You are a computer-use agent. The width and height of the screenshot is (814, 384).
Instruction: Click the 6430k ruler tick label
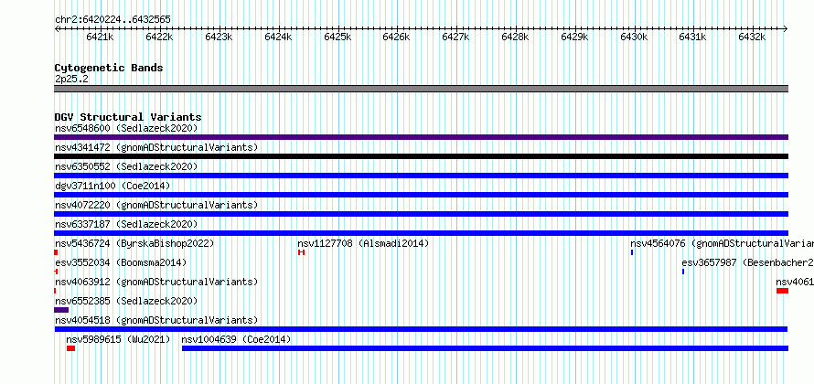pos(634,37)
